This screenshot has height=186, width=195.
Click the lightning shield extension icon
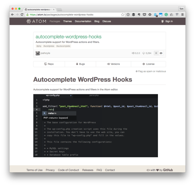[x=177, y=15]
